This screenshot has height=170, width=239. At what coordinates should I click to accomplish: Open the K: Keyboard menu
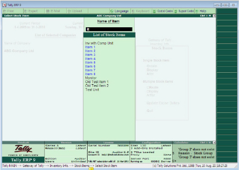[141, 11]
